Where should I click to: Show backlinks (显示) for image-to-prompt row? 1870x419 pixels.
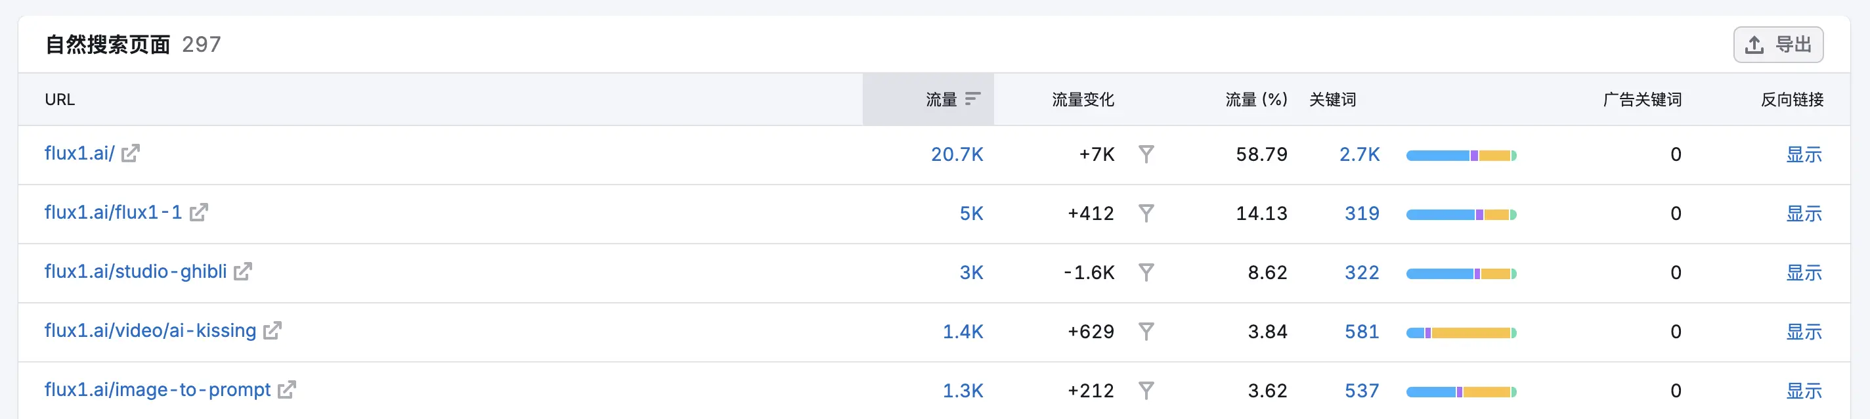(1804, 391)
